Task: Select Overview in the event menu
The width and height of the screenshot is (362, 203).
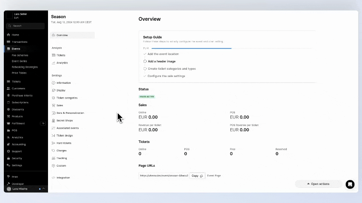Action: point(62,35)
